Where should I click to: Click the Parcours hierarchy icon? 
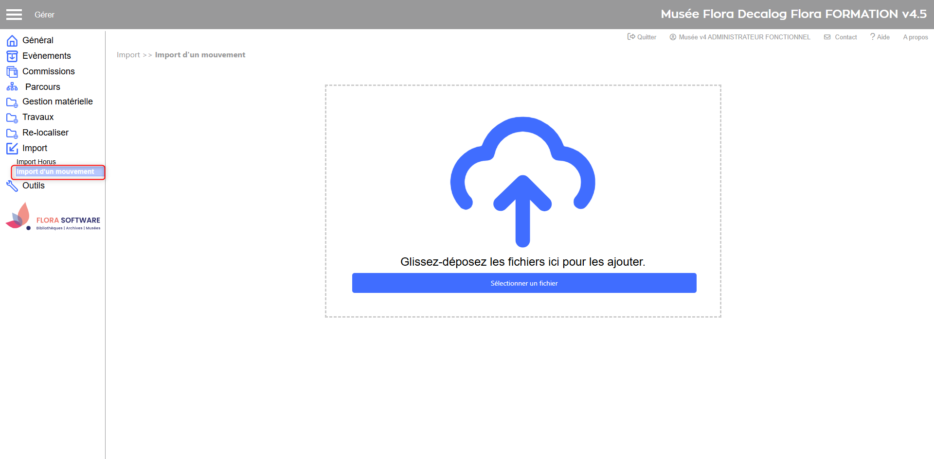point(12,87)
